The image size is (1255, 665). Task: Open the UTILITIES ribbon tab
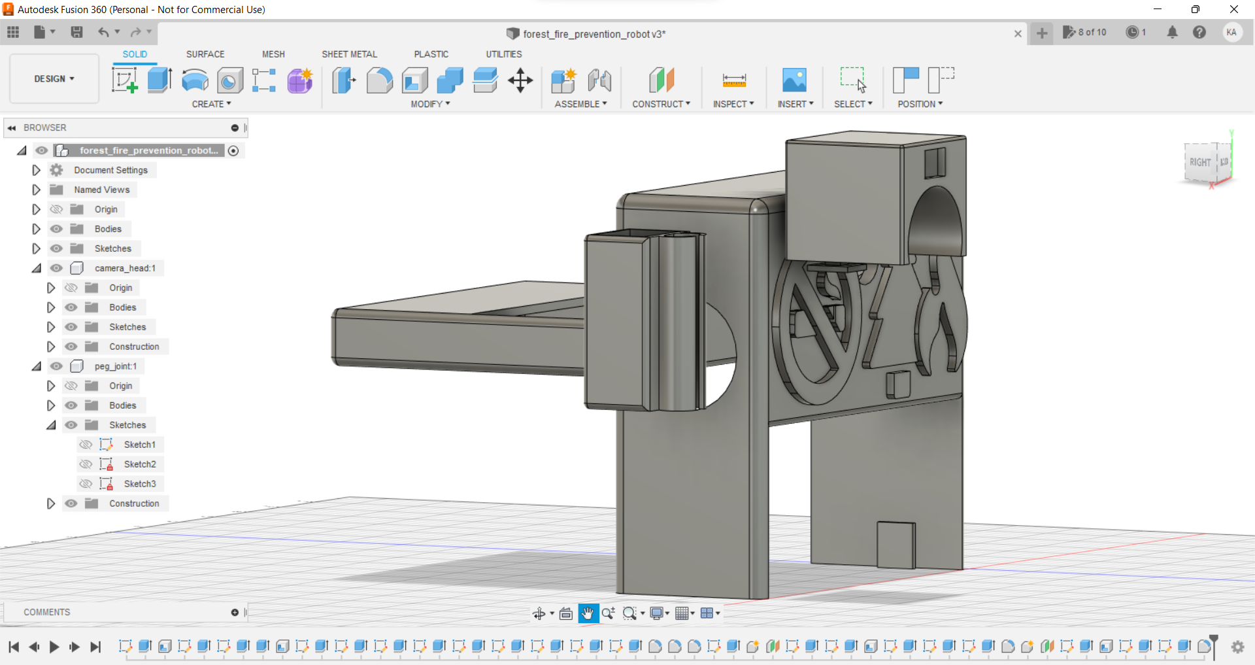503,54
